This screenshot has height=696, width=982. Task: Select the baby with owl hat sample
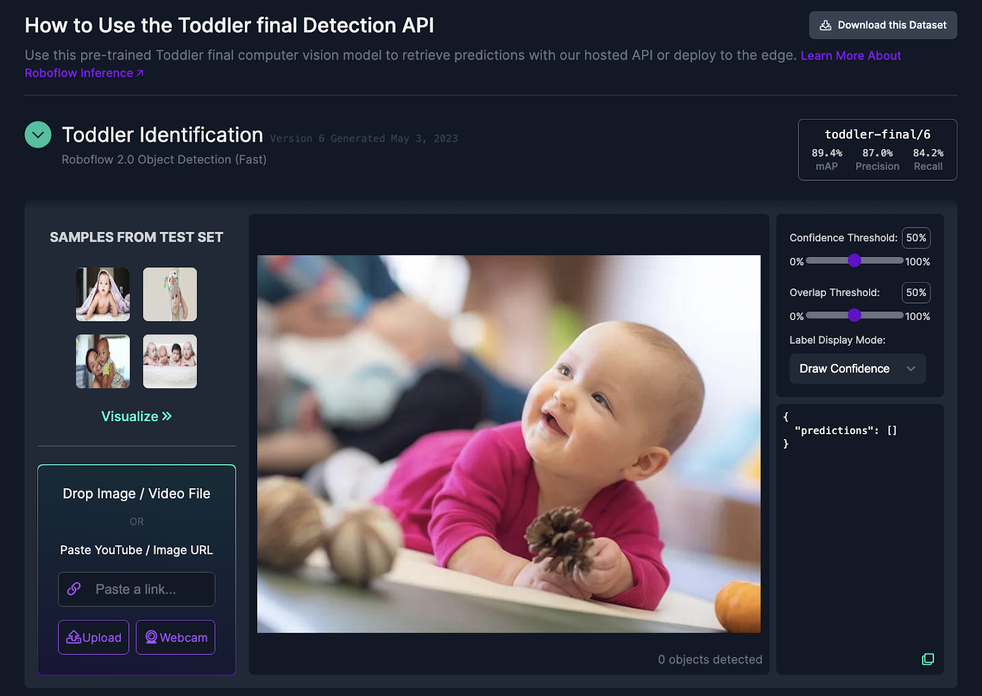tap(170, 294)
